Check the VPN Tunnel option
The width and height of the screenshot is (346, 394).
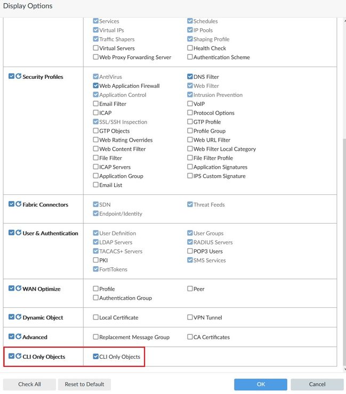190,317
